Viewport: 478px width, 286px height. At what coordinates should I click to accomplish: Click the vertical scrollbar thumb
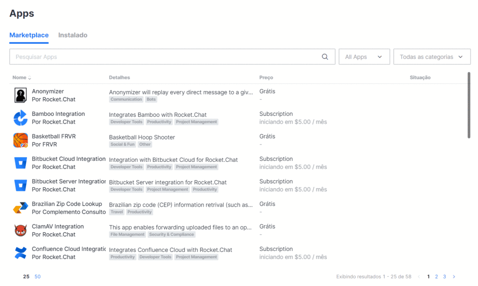point(469,105)
